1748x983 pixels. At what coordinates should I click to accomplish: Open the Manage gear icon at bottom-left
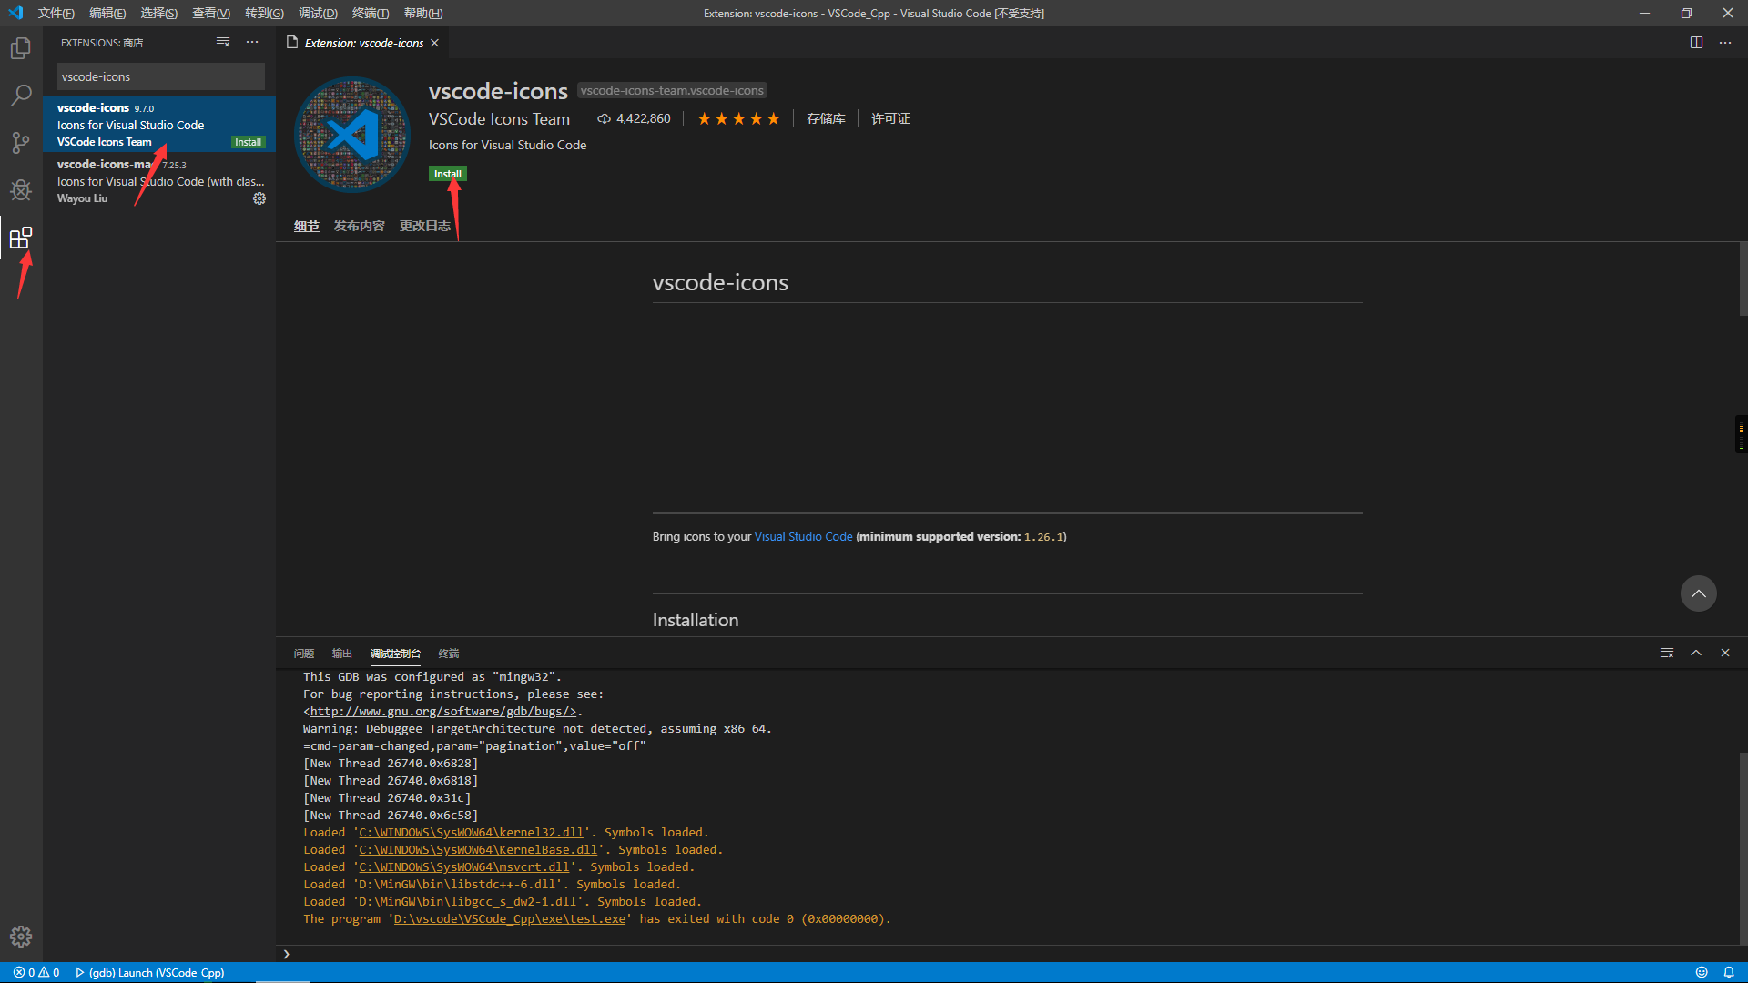[21, 937]
